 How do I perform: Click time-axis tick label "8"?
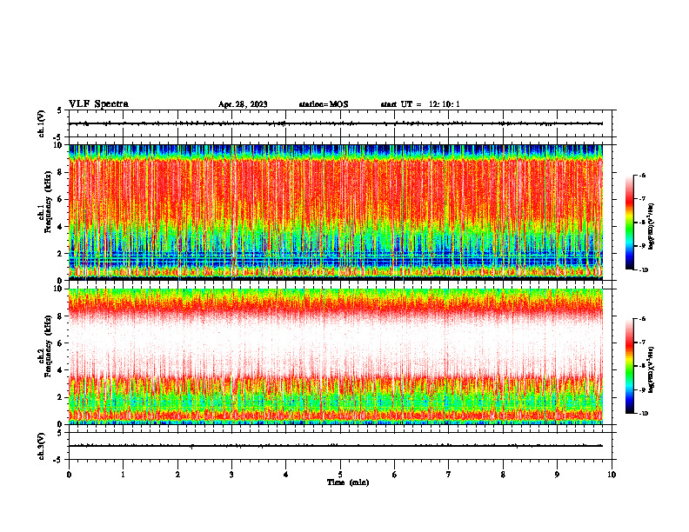[x=503, y=475]
